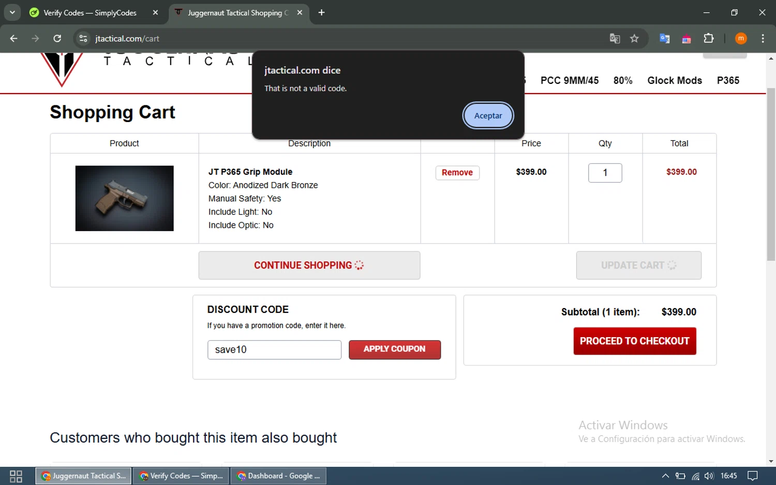The height and width of the screenshot is (485, 776).
Task: Open Verify Codes window in taskbar
Action: 181,476
